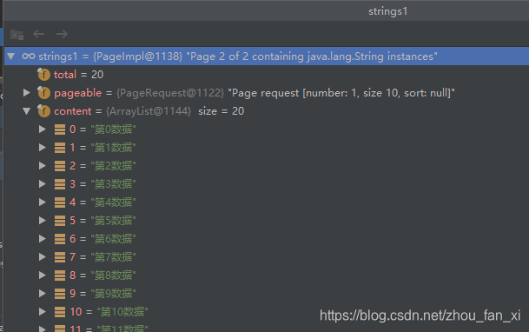Click the array element icon for index 6
Image resolution: width=529 pixels, height=332 pixels.
(60, 238)
